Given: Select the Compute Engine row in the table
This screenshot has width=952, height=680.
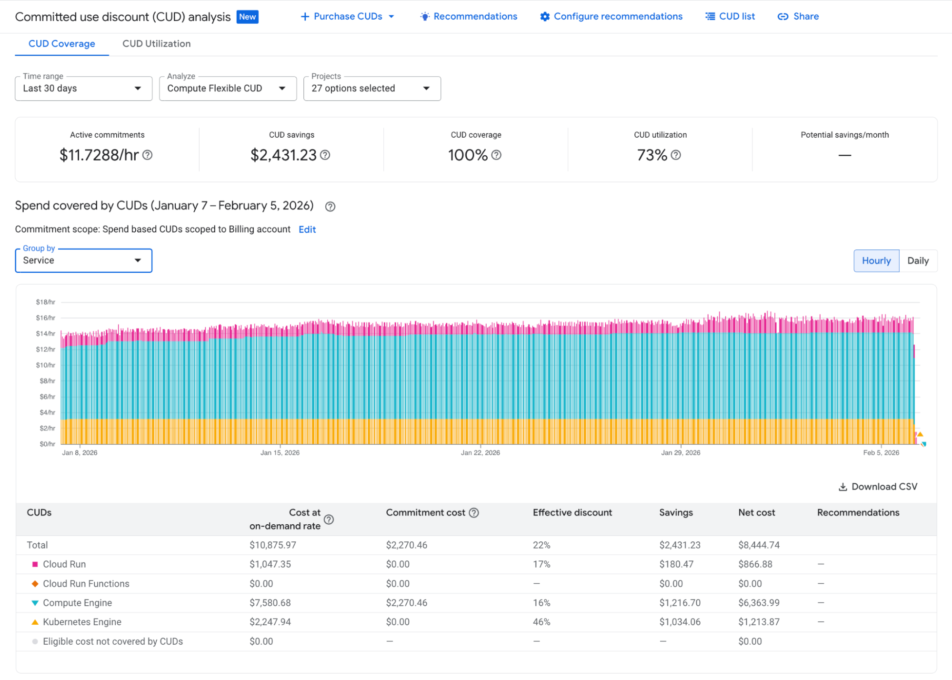Looking at the screenshot, I should pyautogui.click(x=77, y=602).
